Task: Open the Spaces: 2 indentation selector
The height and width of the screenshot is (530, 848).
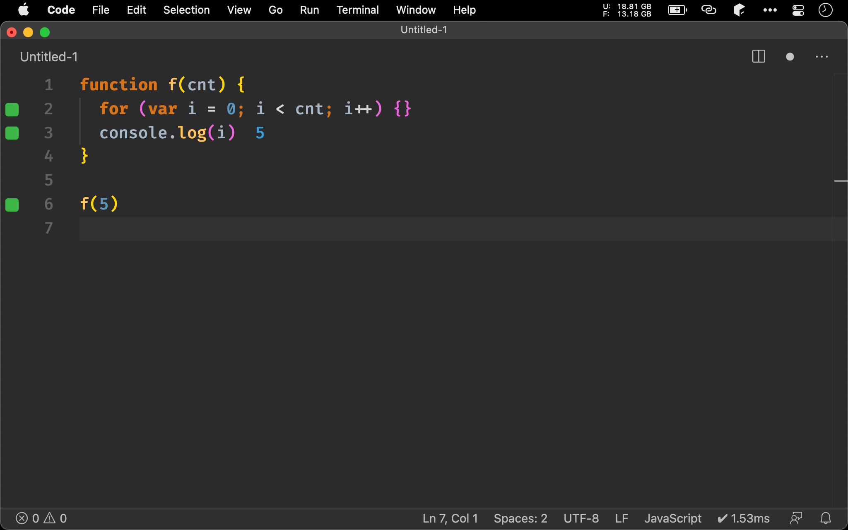Action: [x=520, y=518]
